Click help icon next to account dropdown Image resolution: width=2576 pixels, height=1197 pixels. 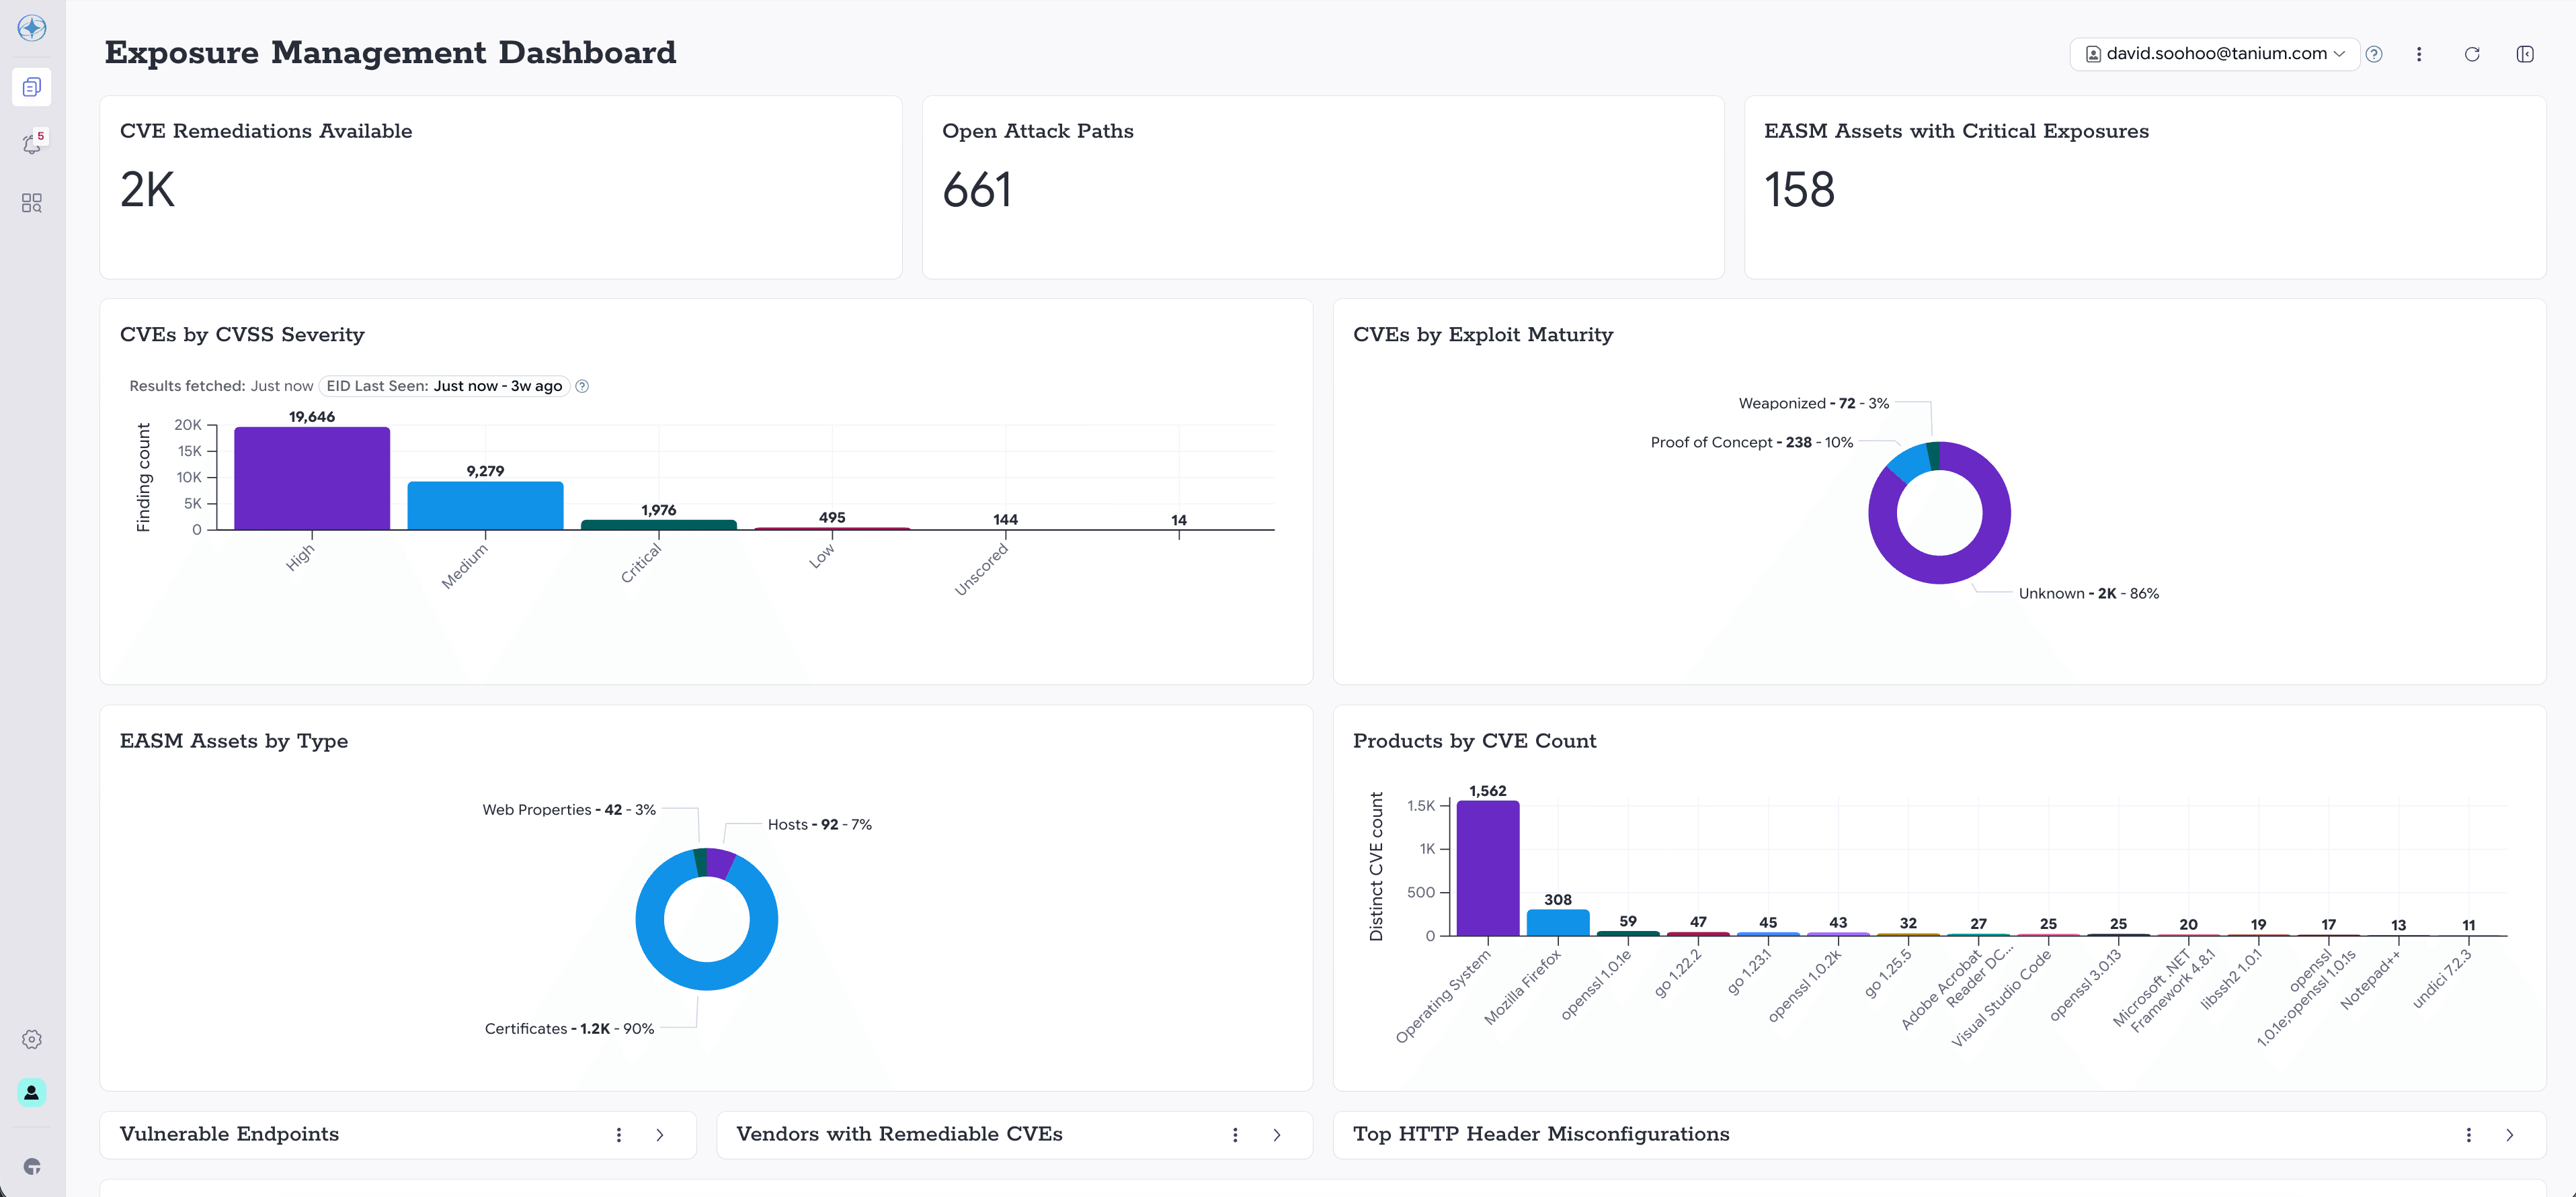coord(2374,54)
